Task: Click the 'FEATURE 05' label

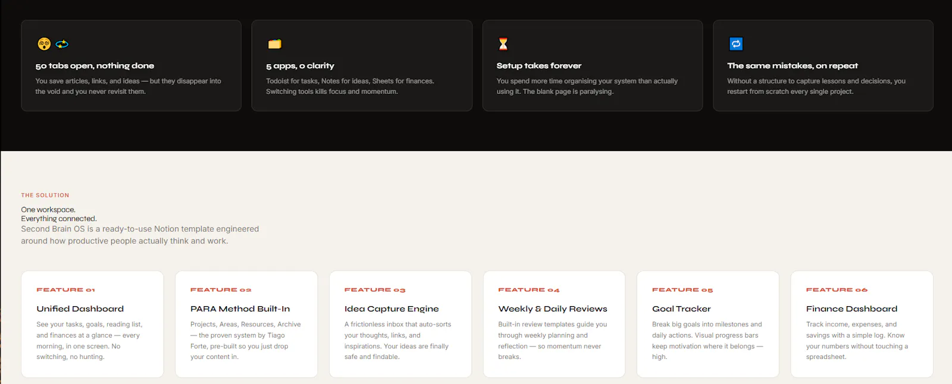Action: pyautogui.click(x=682, y=290)
